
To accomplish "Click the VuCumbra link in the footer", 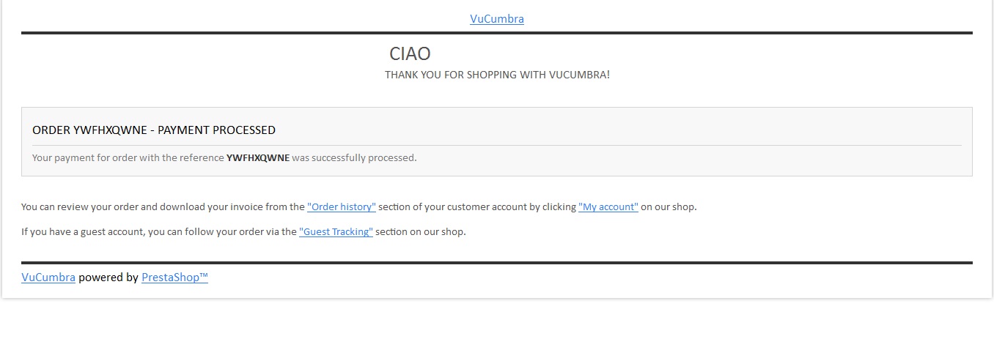I will tap(48, 277).
